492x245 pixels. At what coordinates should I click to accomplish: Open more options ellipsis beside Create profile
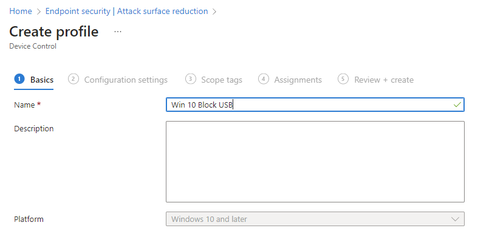pos(118,32)
